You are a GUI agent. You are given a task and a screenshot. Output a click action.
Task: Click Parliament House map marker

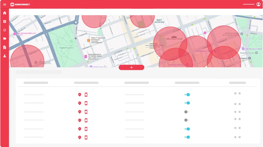[x=257, y=53]
